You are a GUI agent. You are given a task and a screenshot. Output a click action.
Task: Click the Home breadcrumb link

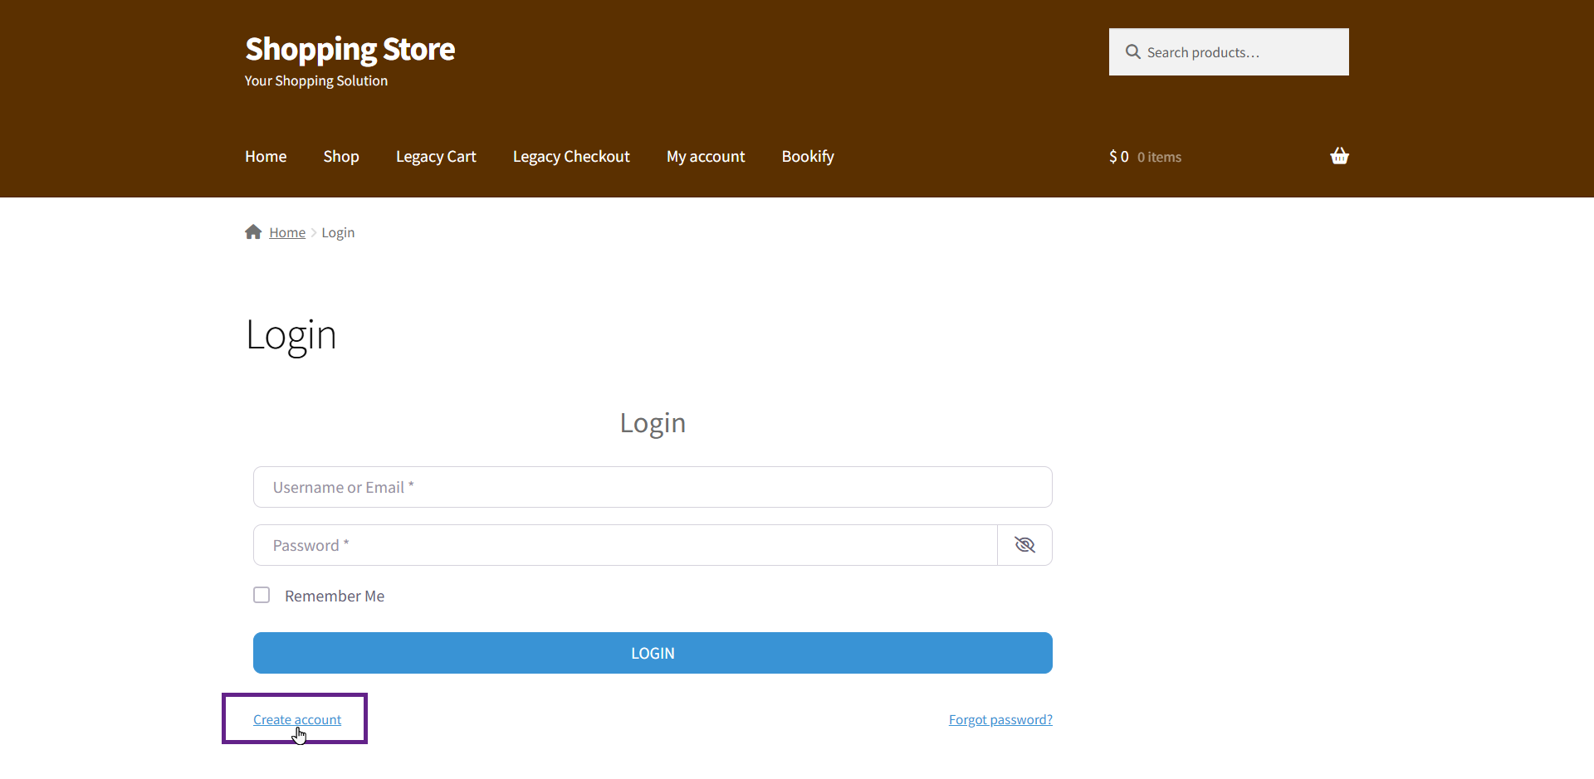(287, 233)
